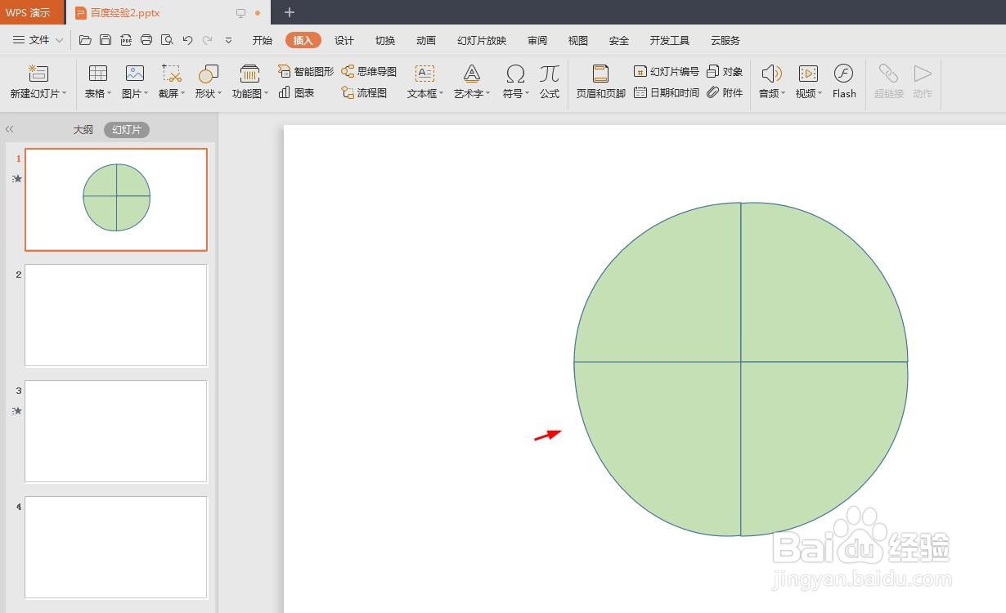Screen dimensions: 1006x613
Task: Start a screen capture (截屏)
Action: (x=172, y=82)
